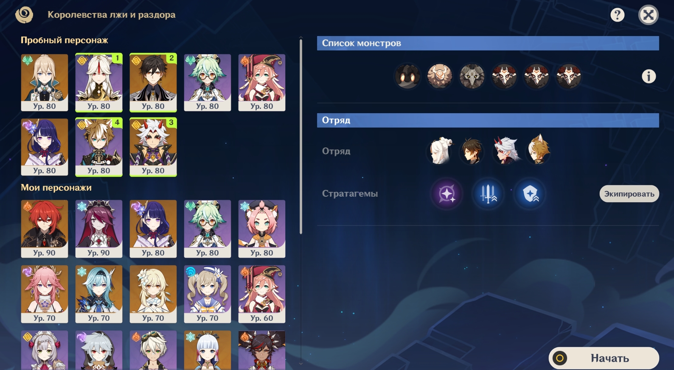Click the horned skull monster icon
Image resolution: width=674 pixels, height=370 pixels.
[x=472, y=76]
